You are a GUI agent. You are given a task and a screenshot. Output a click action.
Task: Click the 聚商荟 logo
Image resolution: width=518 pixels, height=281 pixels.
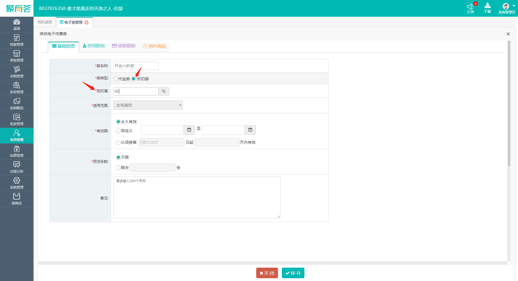(18, 9)
